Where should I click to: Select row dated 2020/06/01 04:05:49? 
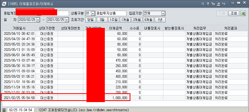pyautogui.click(x=125, y=55)
